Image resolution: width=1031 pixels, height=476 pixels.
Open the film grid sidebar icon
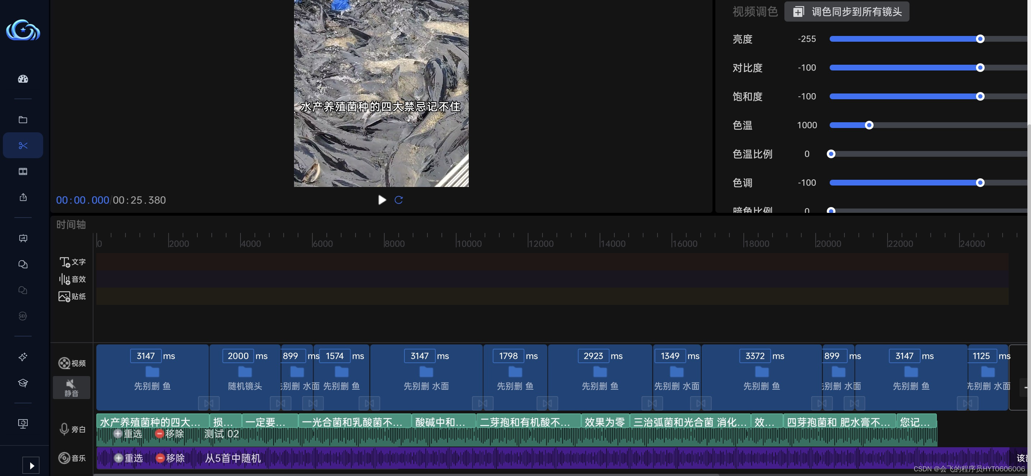tap(23, 171)
